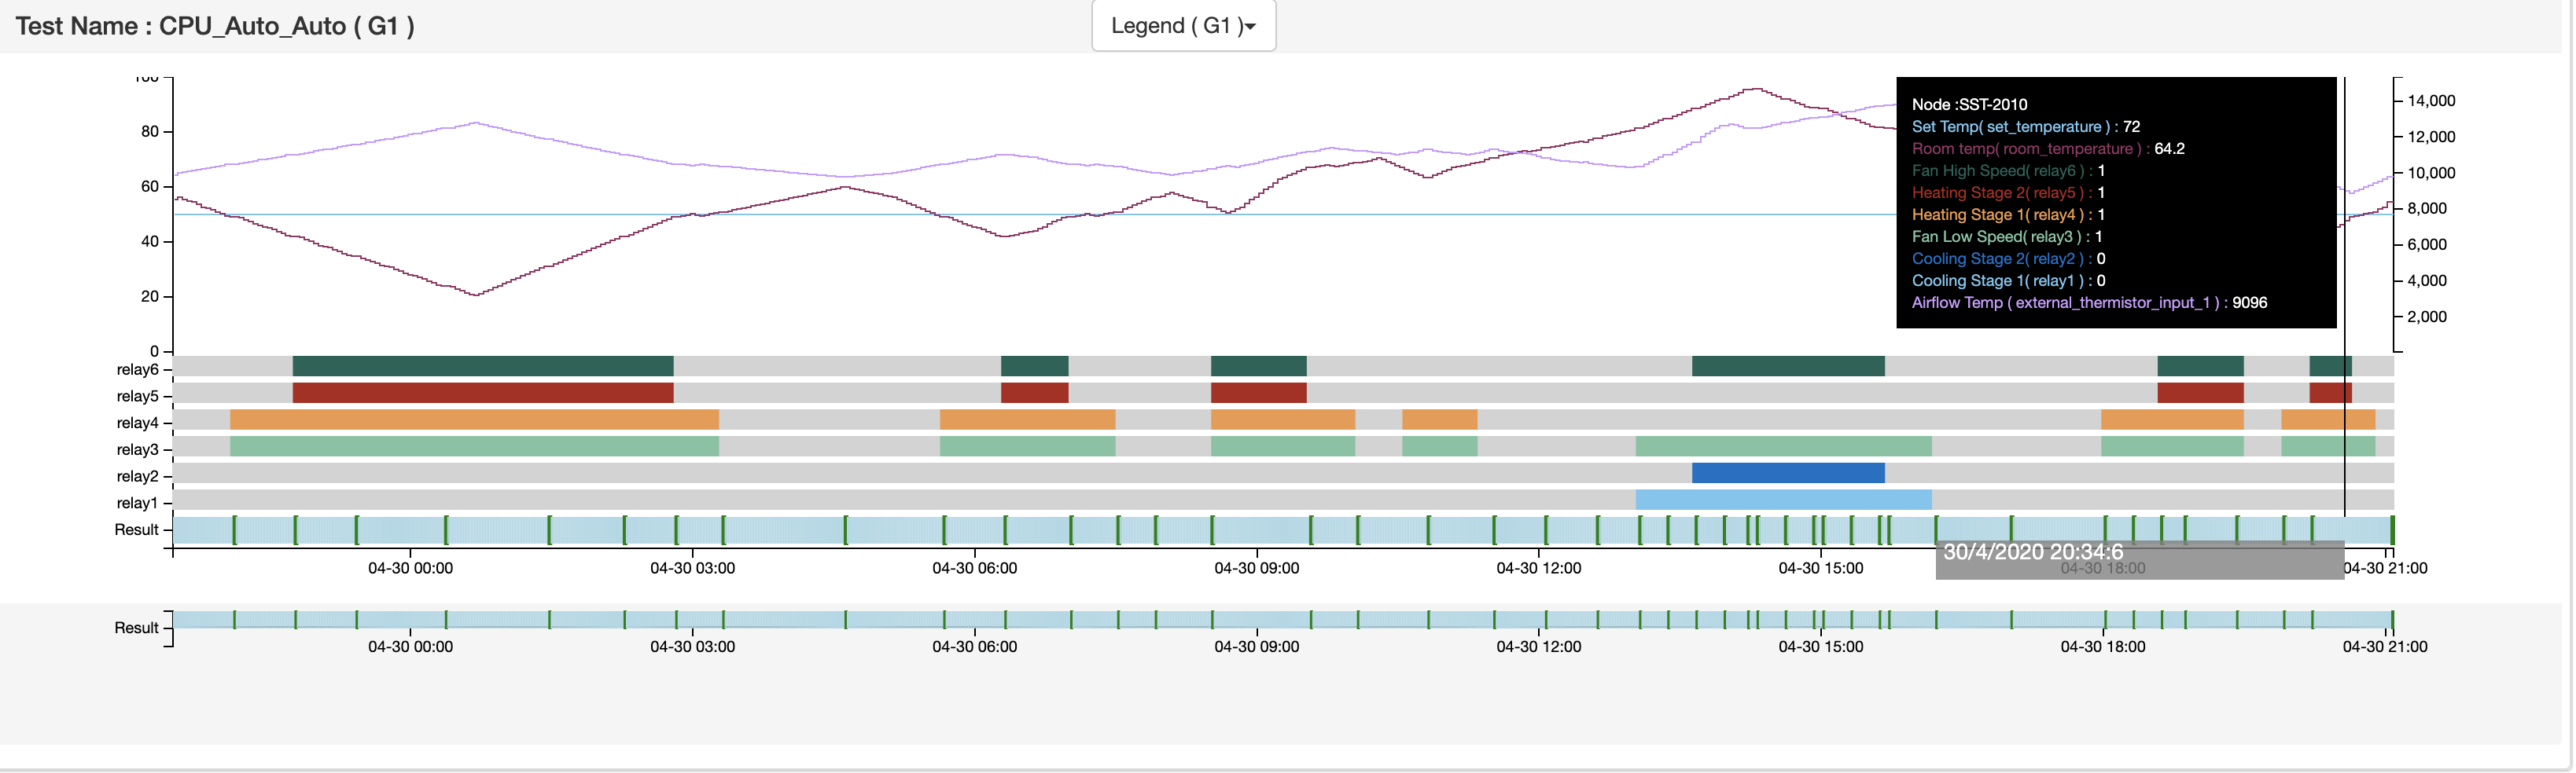
Task: Click the 14,000 label on the right axis
Action: tap(2430, 101)
